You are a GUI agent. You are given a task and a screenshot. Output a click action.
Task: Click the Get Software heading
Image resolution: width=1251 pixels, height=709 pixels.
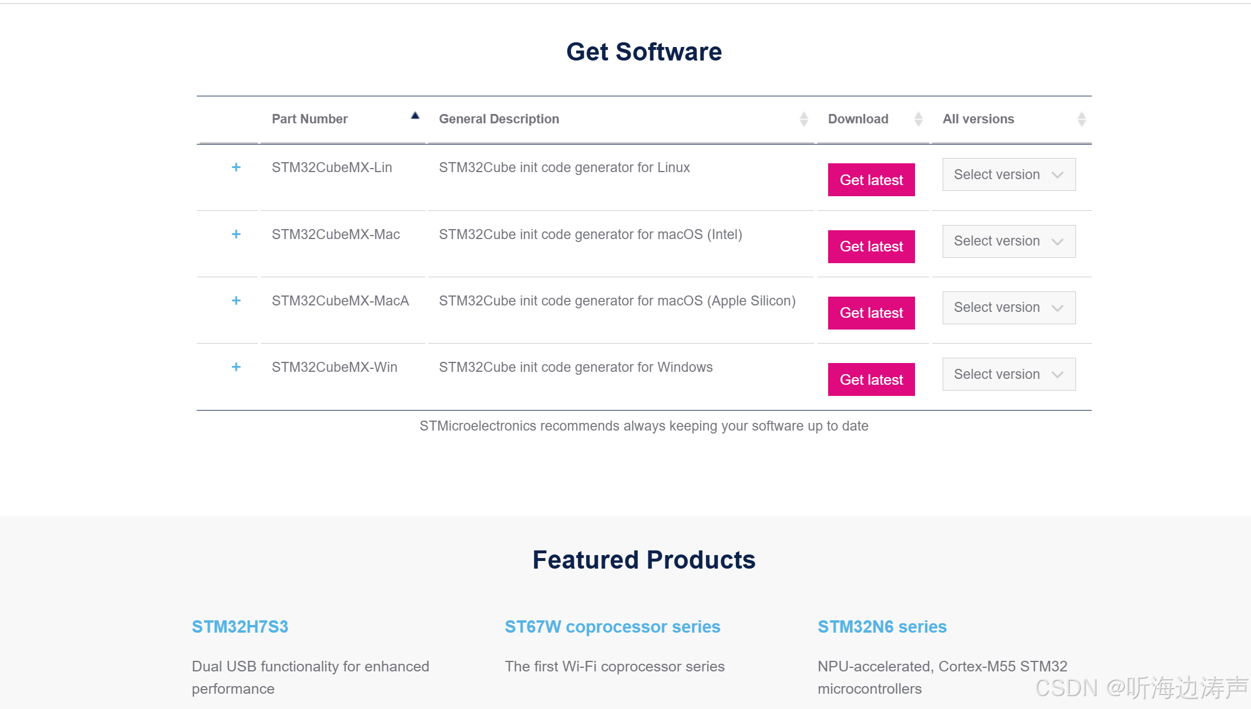[644, 52]
